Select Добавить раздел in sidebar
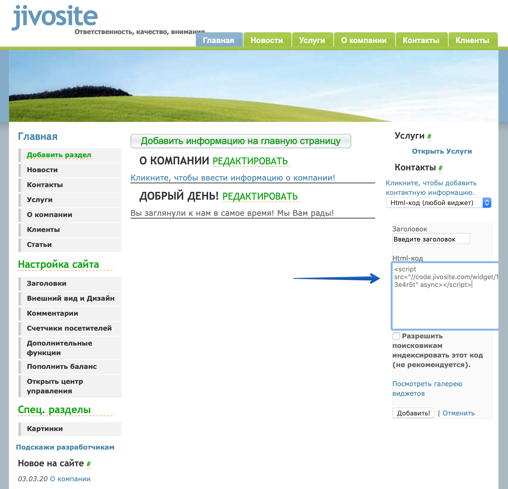 pyautogui.click(x=59, y=155)
